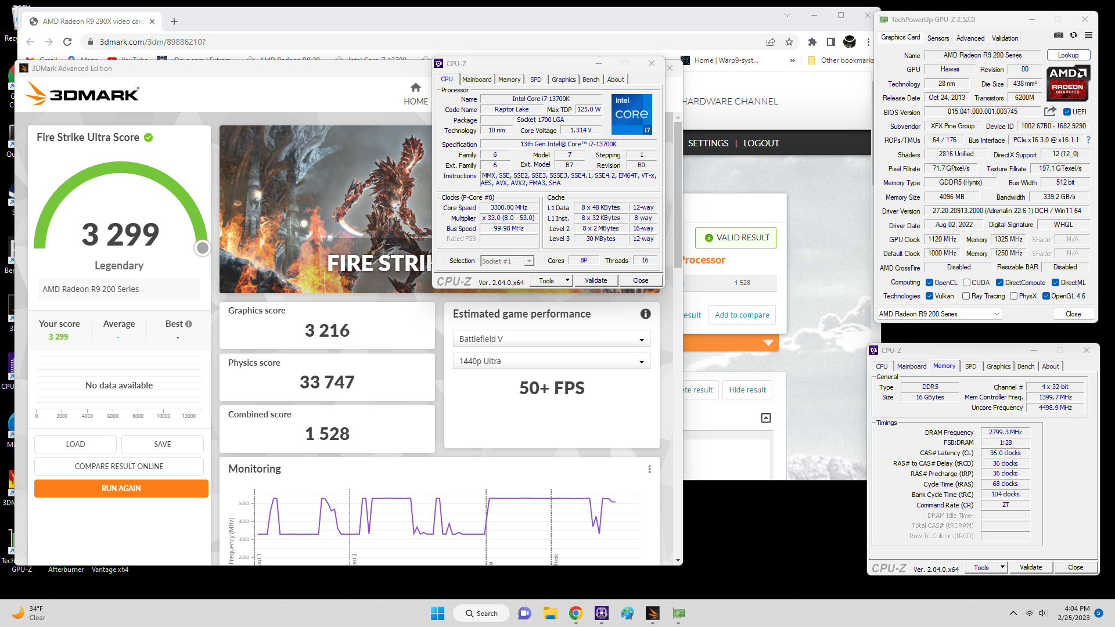Viewport: 1115px width, 627px height.
Task: Click the estimated game performance info icon
Action: 645,313
